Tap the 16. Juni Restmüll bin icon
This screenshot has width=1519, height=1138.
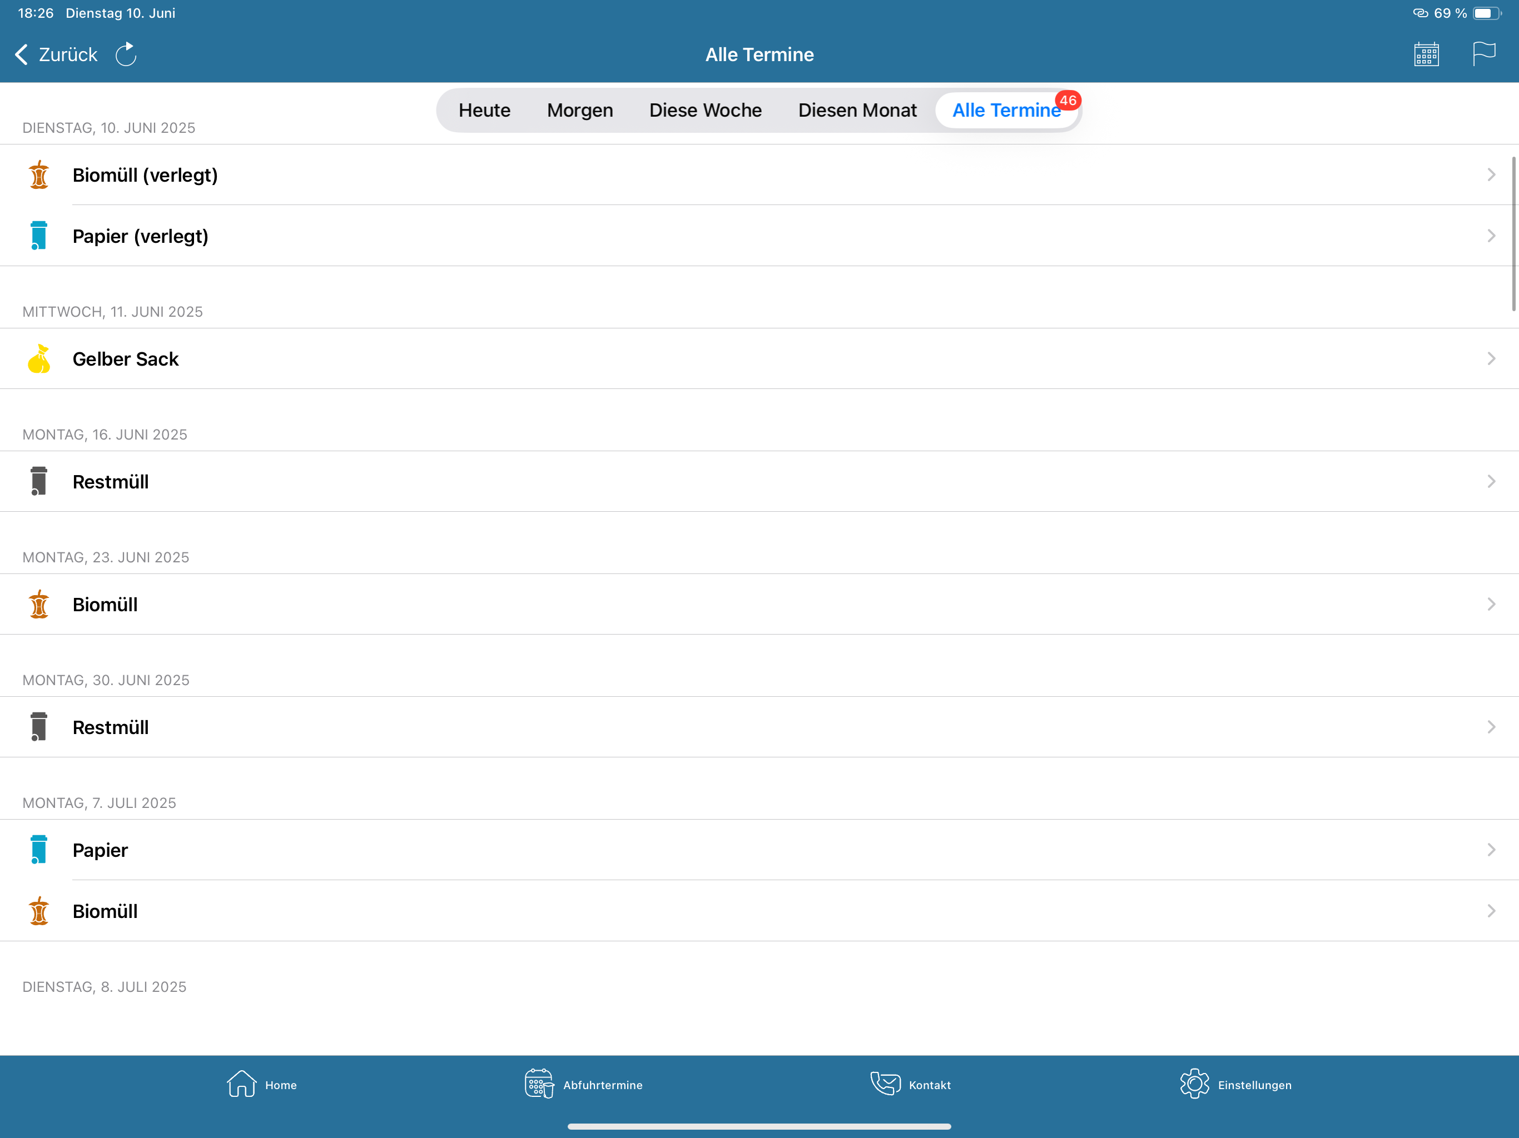click(38, 481)
